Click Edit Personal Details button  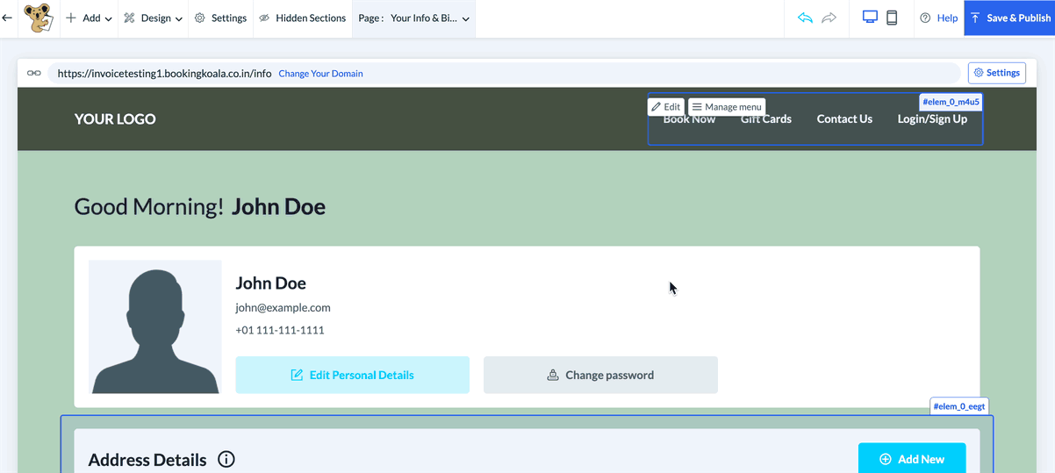click(x=352, y=375)
